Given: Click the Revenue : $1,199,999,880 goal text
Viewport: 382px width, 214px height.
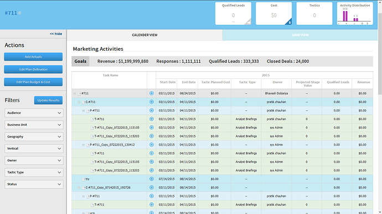Looking at the screenshot, I should 123,61.
